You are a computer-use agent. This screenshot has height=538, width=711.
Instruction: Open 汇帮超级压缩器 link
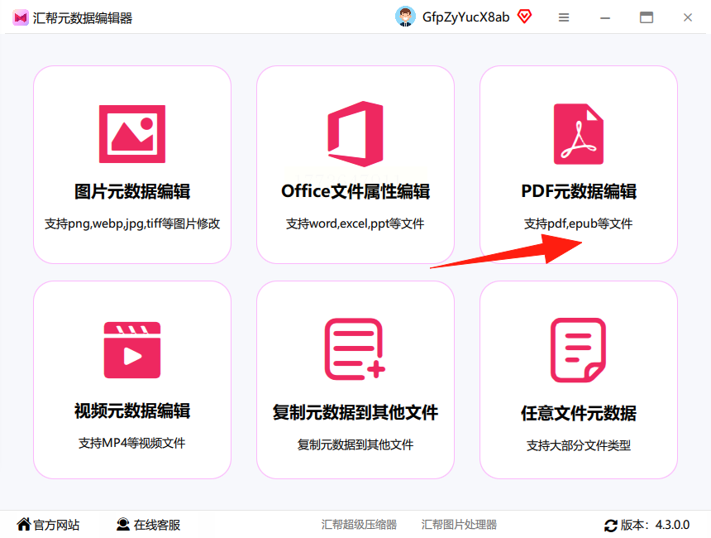359,525
